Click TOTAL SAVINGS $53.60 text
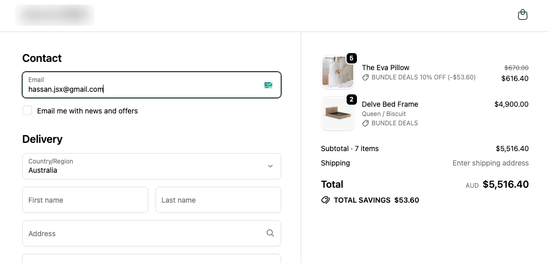Image resolution: width=549 pixels, height=263 pixels. (x=376, y=200)
